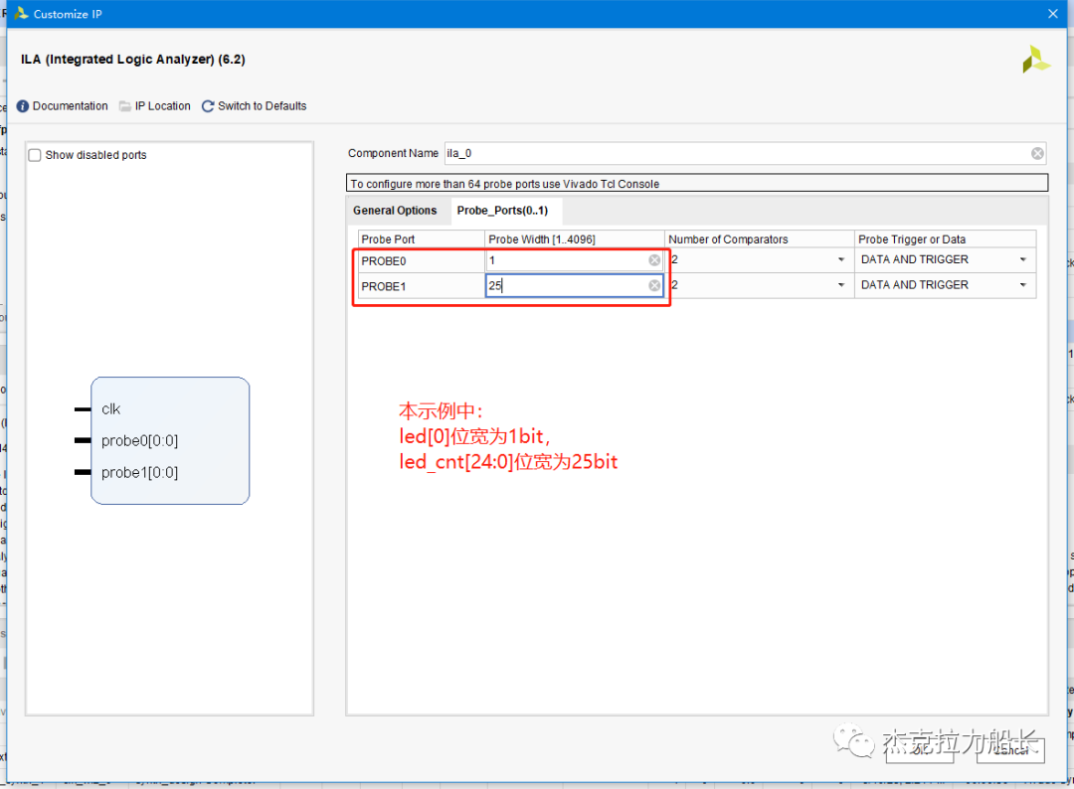Clear the PROBE0 width value
Viewport: 1074px width, 789px height.
coord(654,260)
